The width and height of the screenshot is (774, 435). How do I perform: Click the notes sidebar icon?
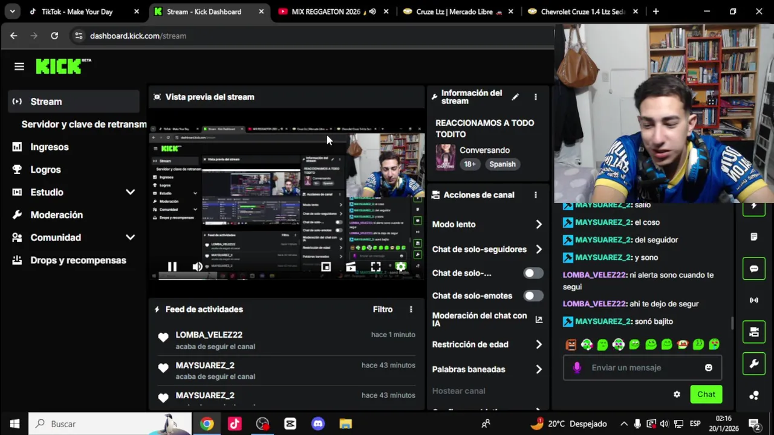click(754, 237)
